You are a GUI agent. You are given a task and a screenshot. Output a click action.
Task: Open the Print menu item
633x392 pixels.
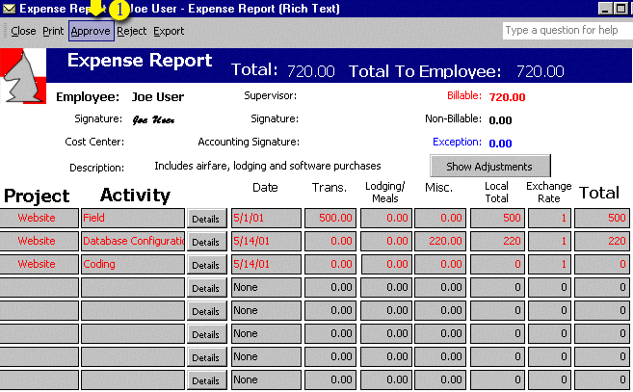tap(53, 31)
